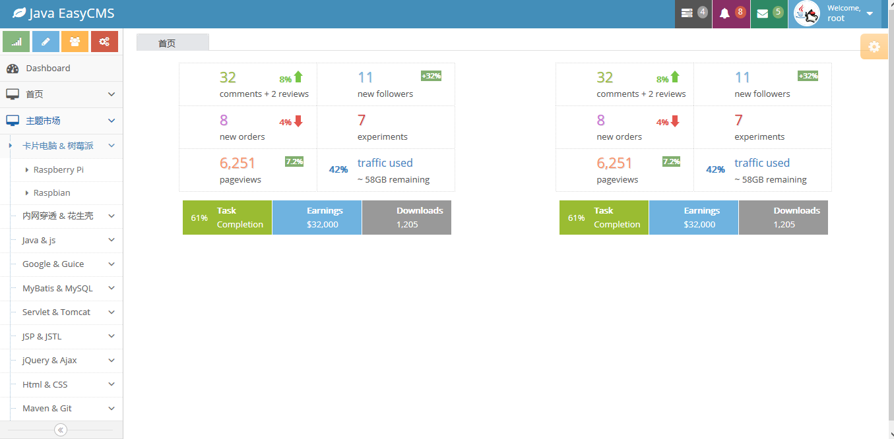
Task: Open the floating gear settings panel
Action: click(874, 47)
